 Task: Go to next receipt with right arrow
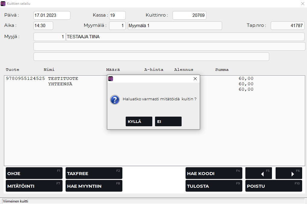[x=289, y=173]
